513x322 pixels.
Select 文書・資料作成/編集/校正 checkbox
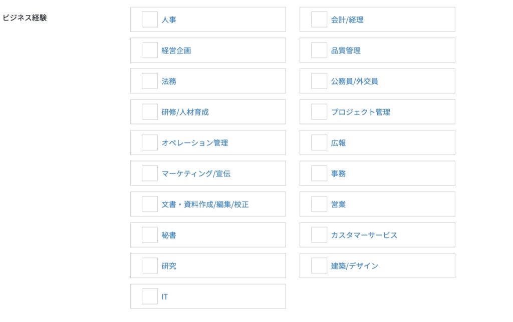pos(149,204)
